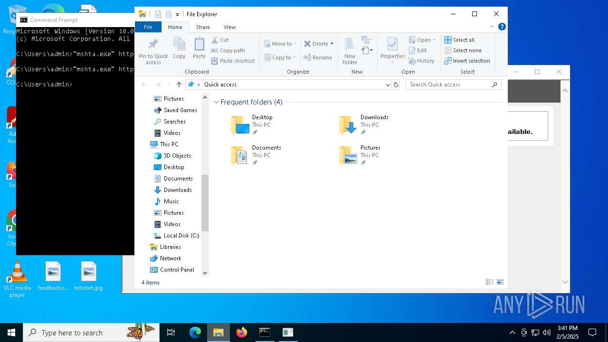This screenshot has height=342, width=608.
Task: Click Select all
Action: point(459,40)
